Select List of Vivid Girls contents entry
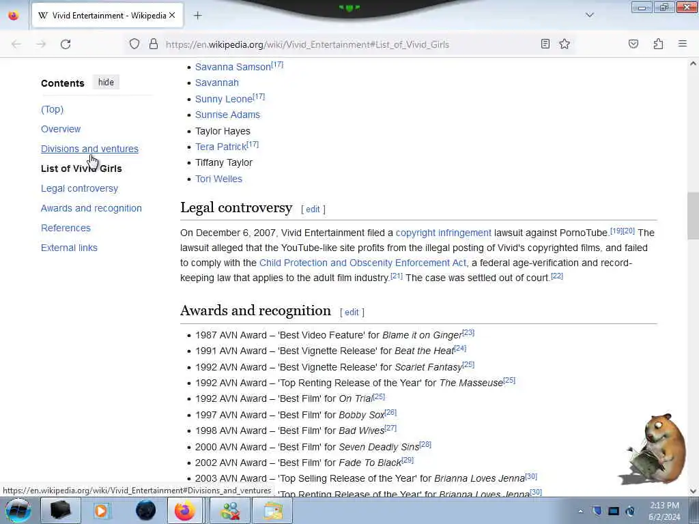 pos(81,169)
